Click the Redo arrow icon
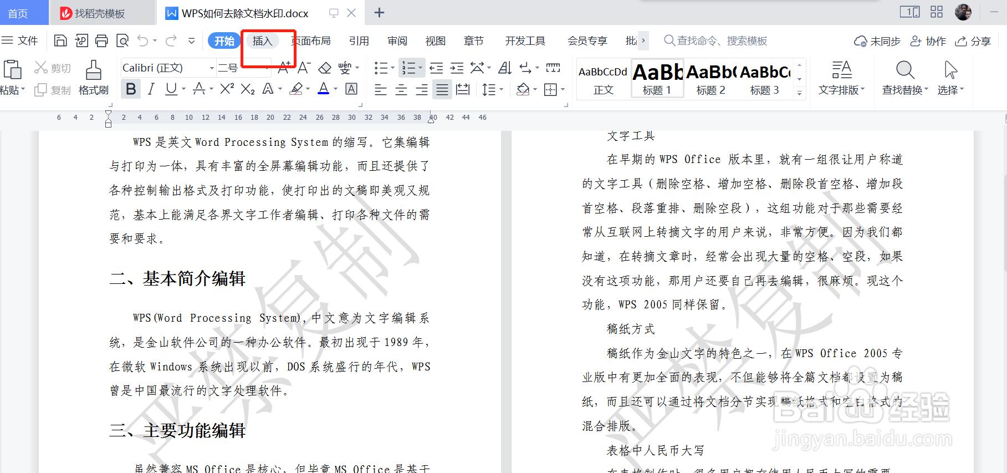 [x=171, y=40]
